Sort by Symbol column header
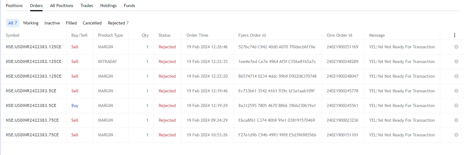464x155 pixels. click(x=13, y=35)
